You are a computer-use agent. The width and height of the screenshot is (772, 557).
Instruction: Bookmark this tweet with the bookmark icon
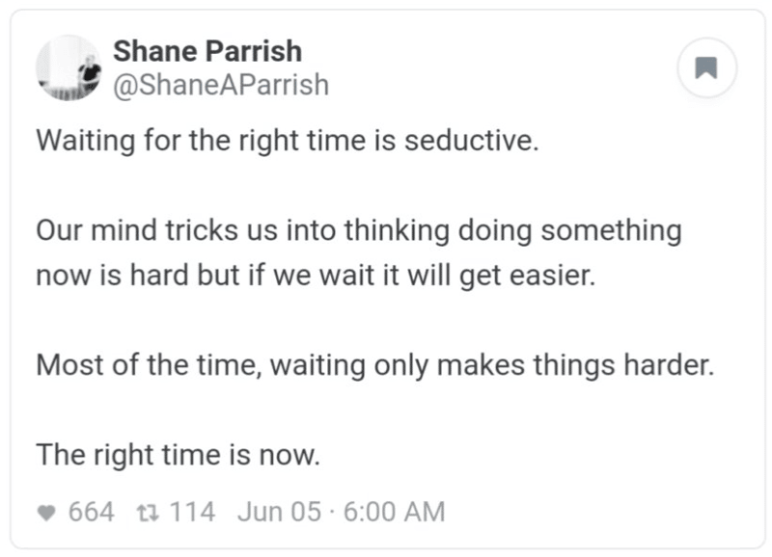click(x=706, y=67)
